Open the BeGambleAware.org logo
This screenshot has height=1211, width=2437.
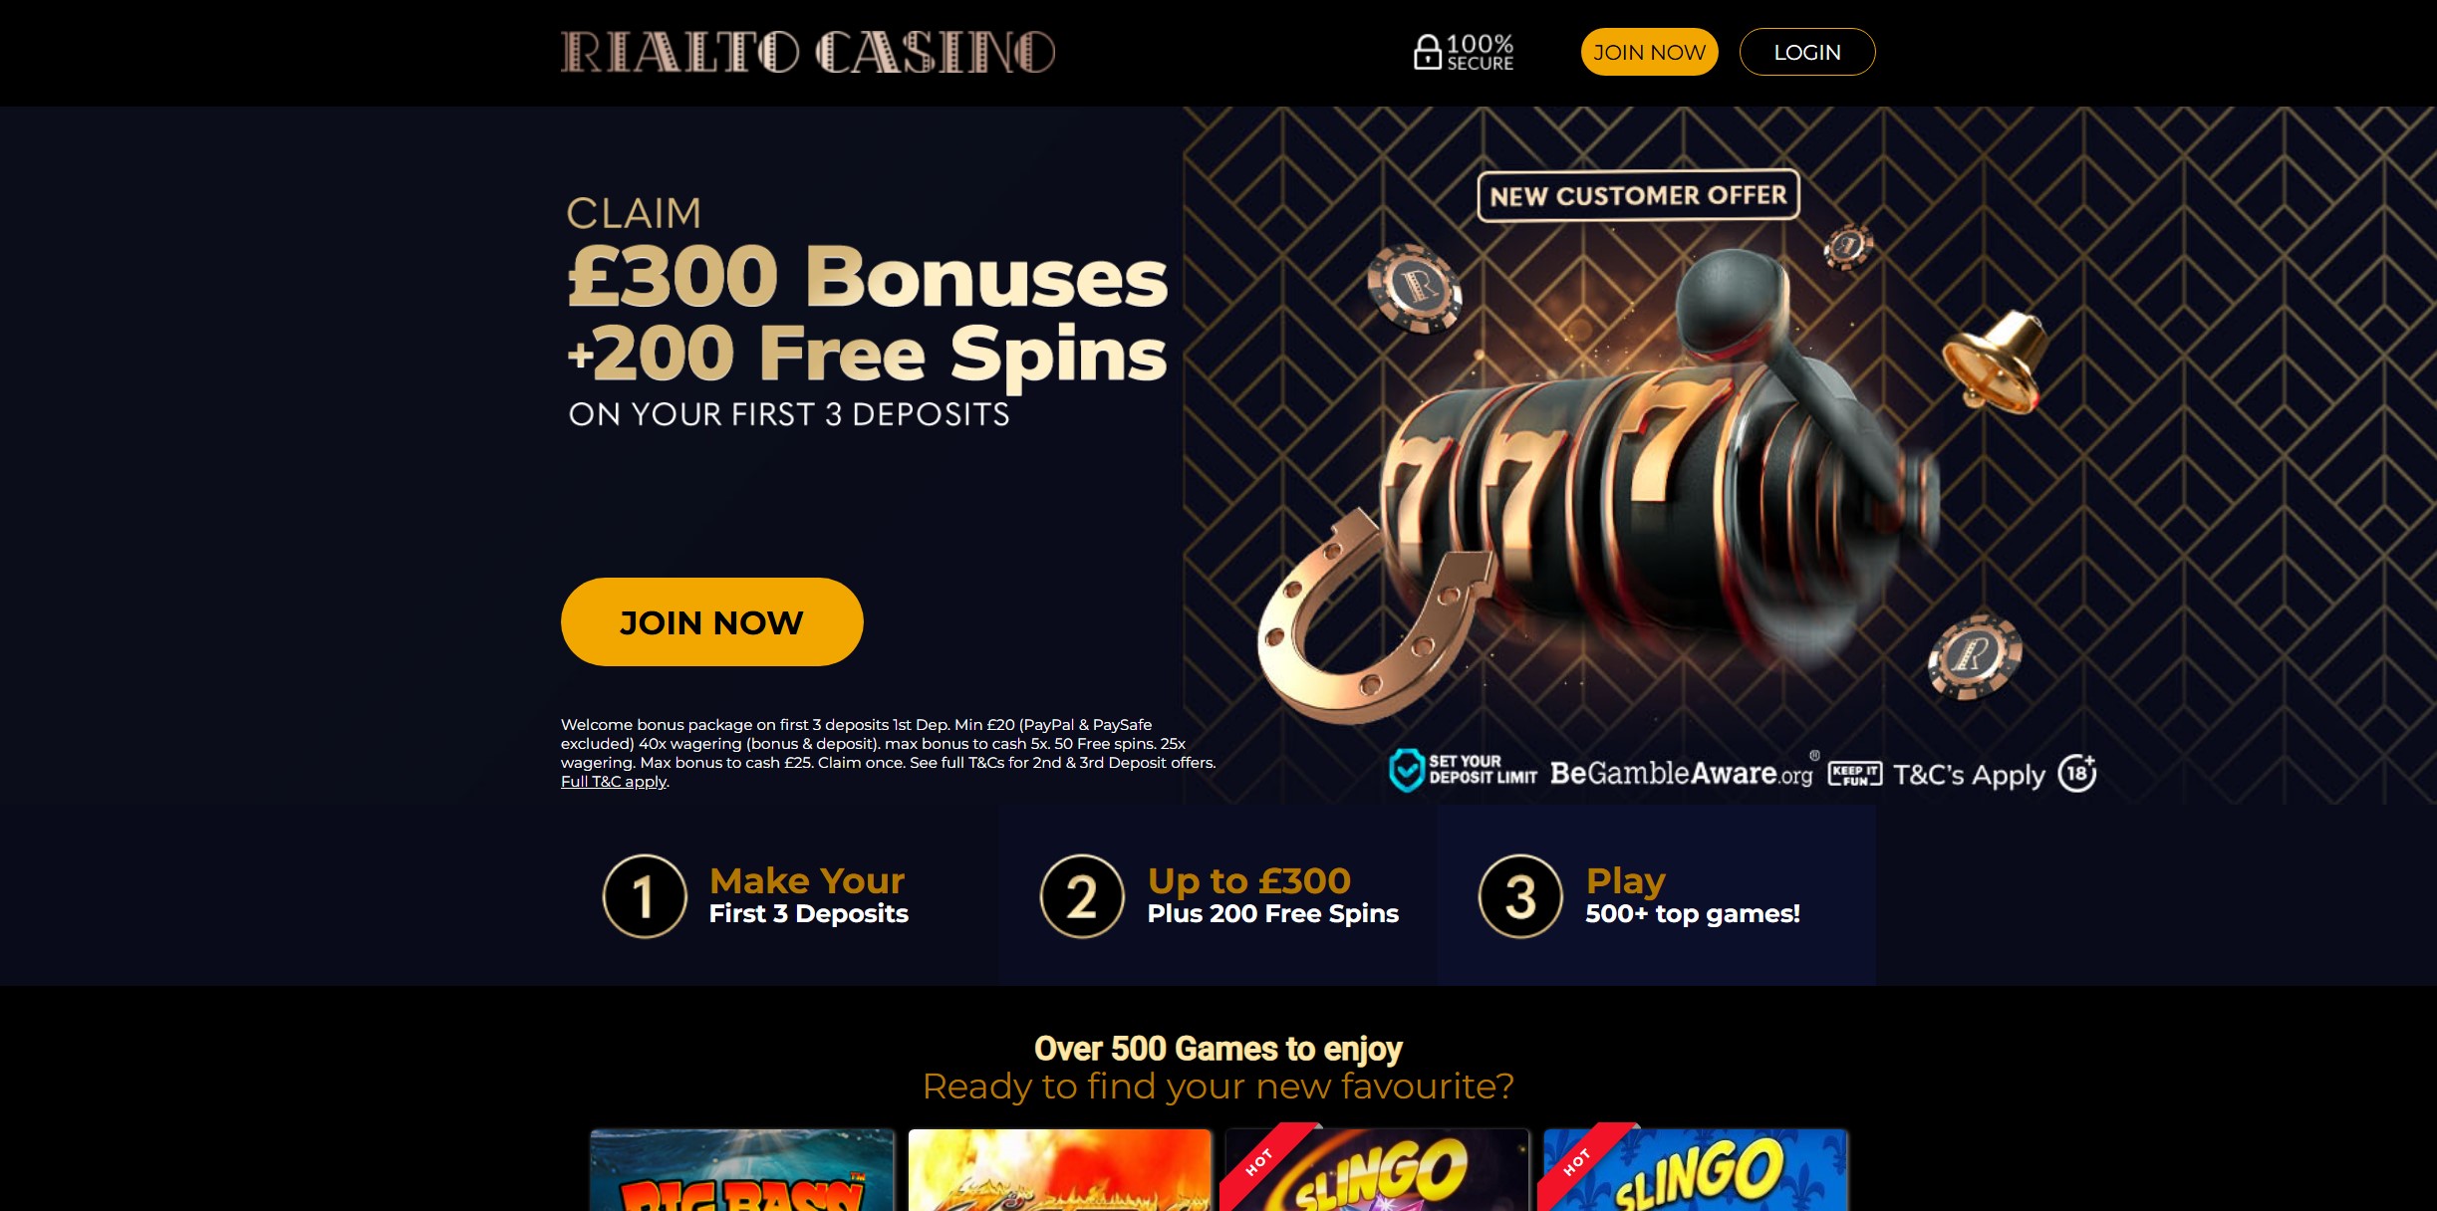(1682, 773)
